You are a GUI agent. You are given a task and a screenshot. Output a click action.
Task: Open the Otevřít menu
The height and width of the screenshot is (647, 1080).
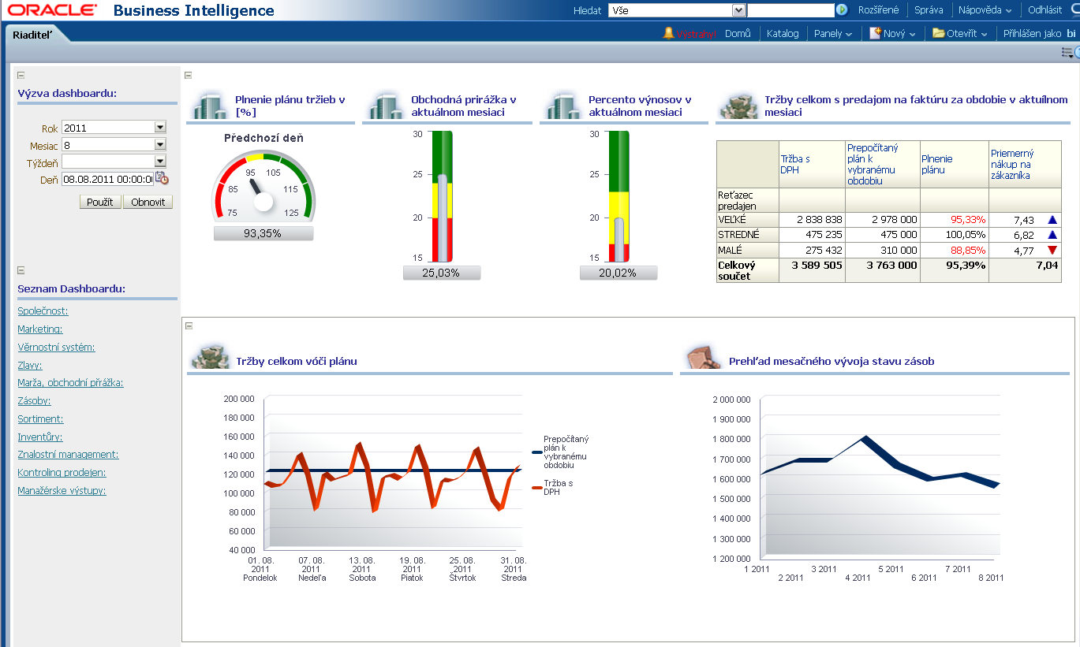click(x=967, y=34)
